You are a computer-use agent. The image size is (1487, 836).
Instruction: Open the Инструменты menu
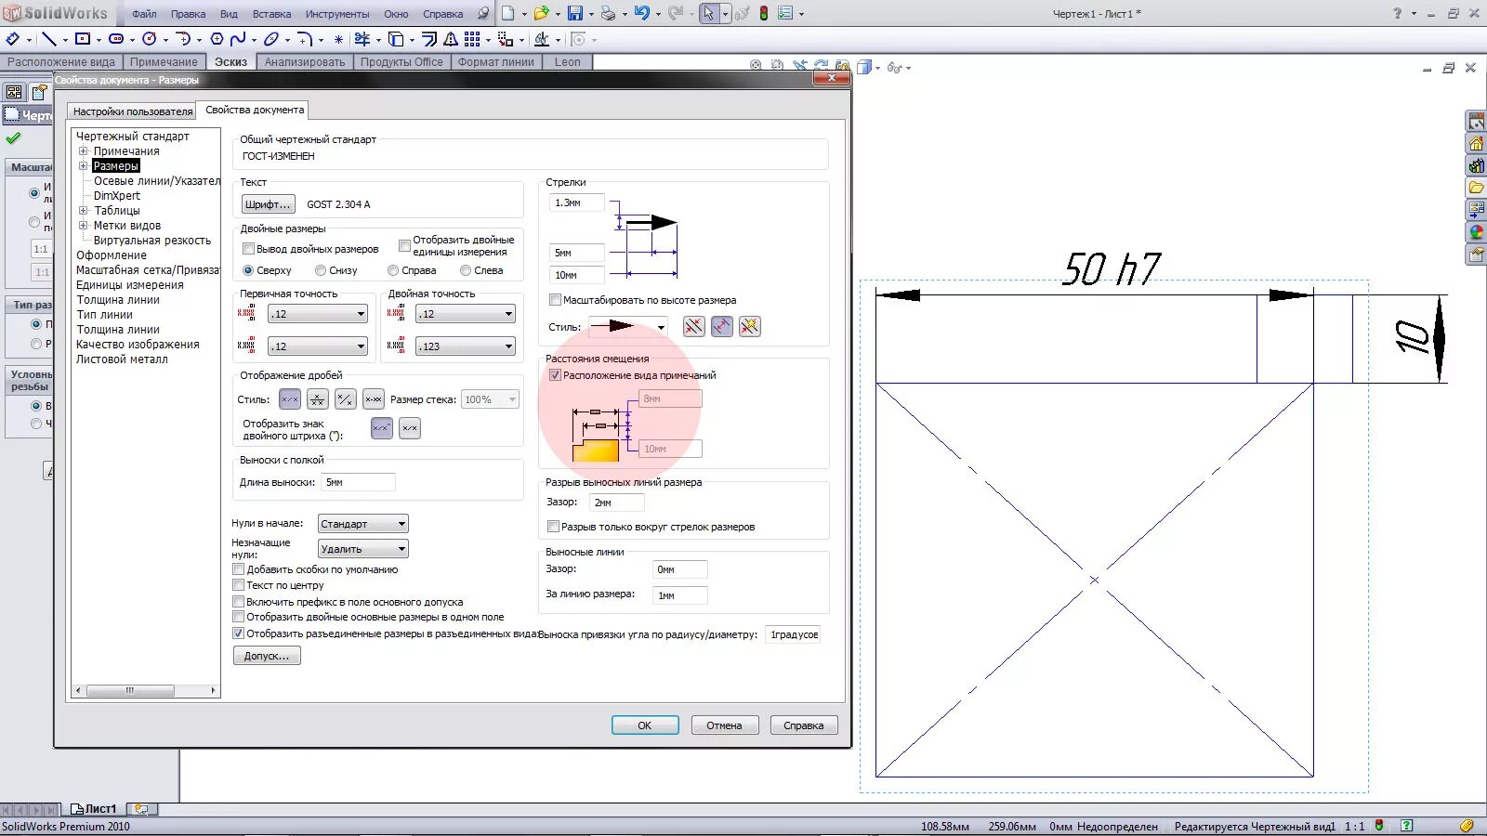[x=337, y=14]
